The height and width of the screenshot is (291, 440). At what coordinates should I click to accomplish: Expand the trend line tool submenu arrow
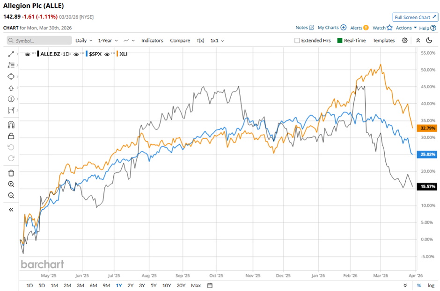[17, 54]
